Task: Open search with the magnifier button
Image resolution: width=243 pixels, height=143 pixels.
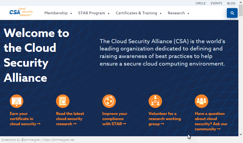Action: [232, 13]
